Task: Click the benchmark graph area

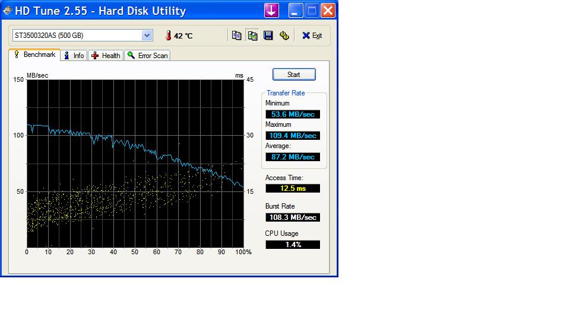Action: [x=135, y=164]
